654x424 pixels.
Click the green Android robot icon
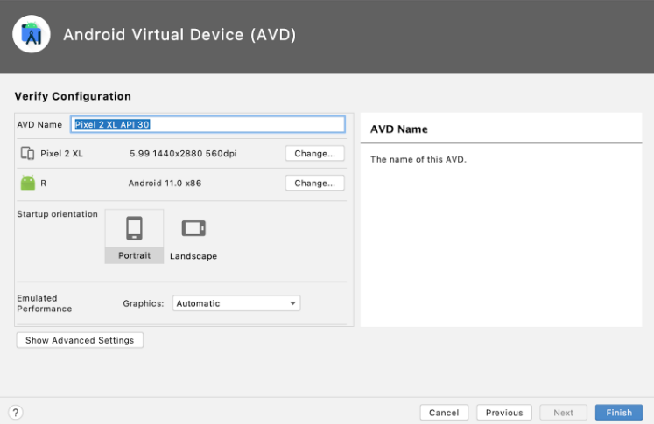(28, 183)
